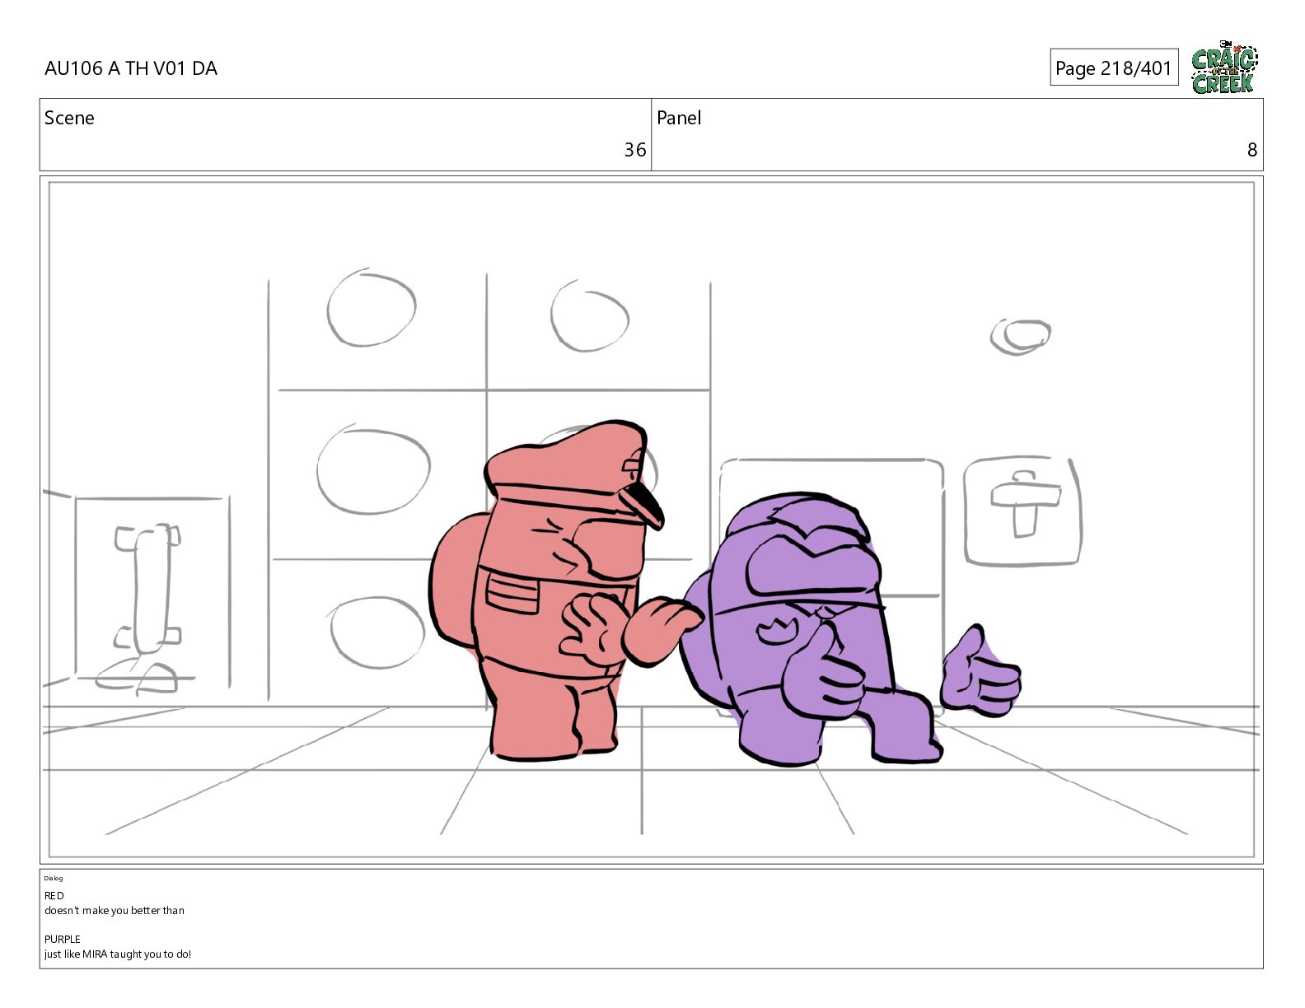Click the Craig of the Creek logo

coord(1224,67)
